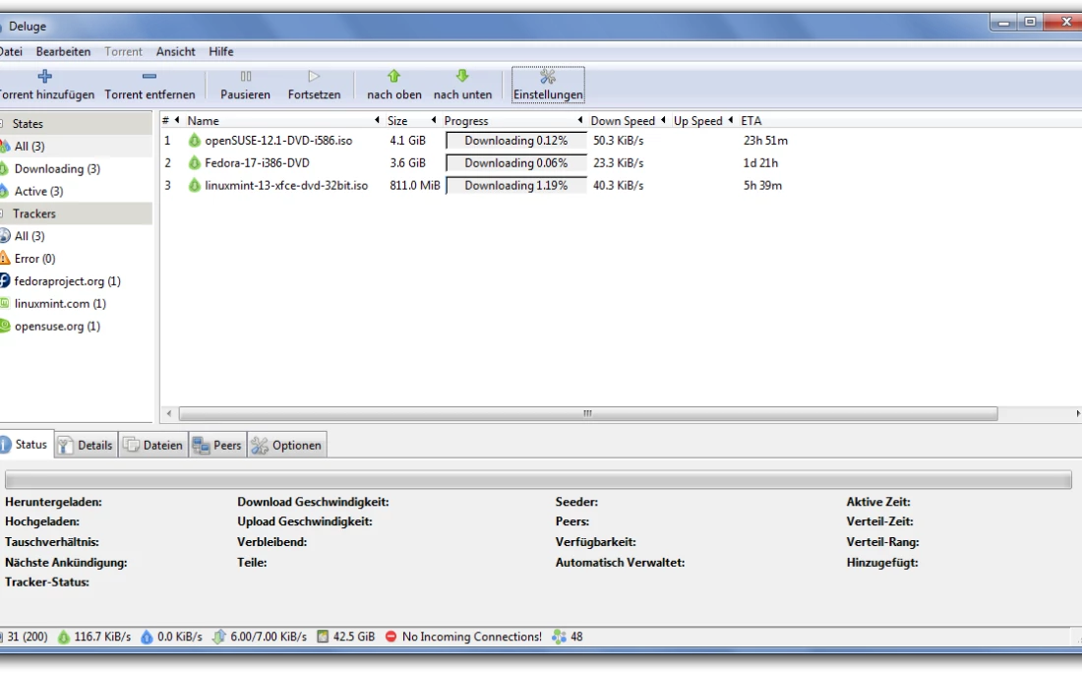Collapse the States section header
This screenshot has height=673, width=1082.
[28, 124]
